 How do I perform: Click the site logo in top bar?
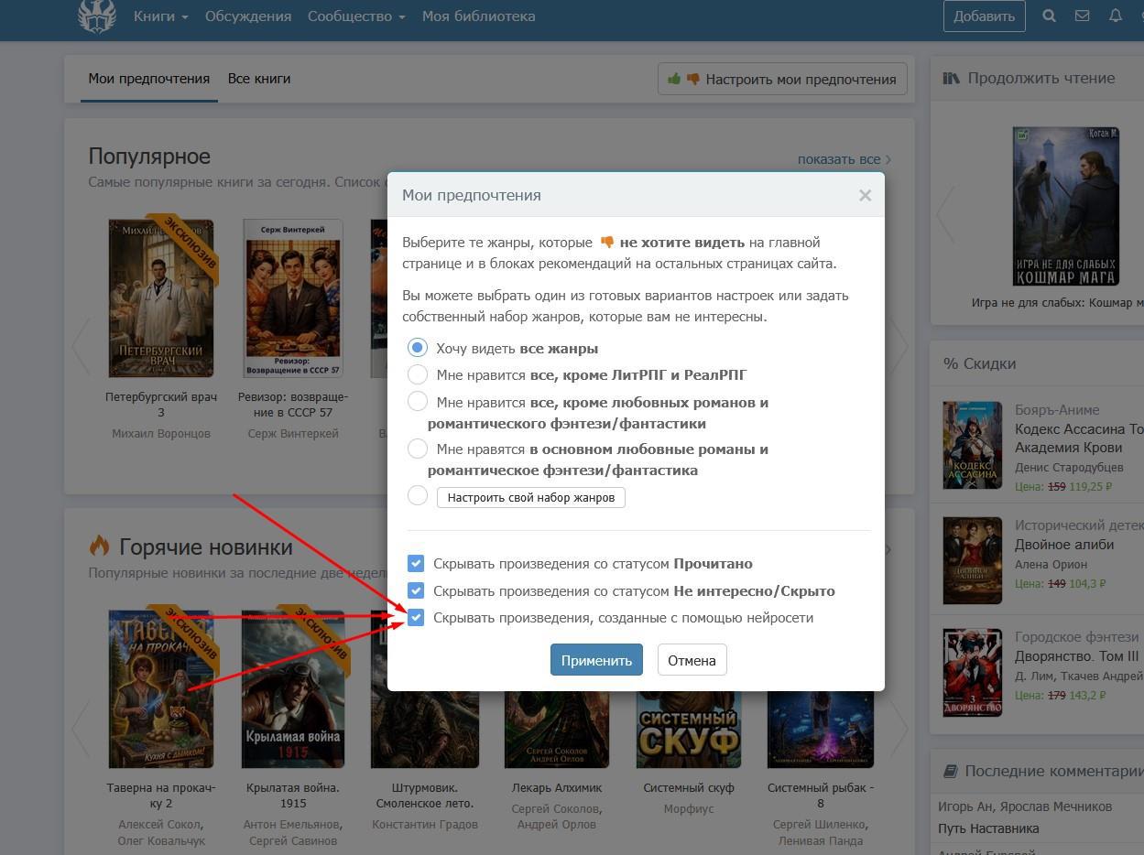[x=97, y=16]
